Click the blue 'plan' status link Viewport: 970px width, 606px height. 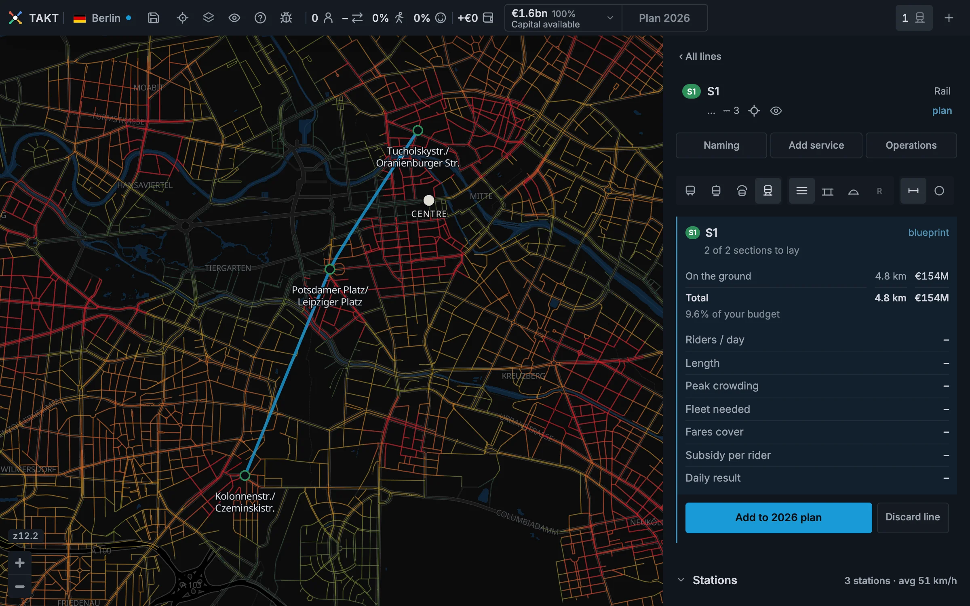(x=942, y=111)
